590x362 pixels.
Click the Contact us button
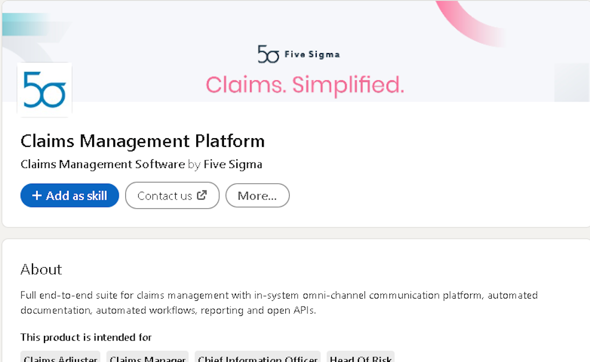tap(172, 195)
